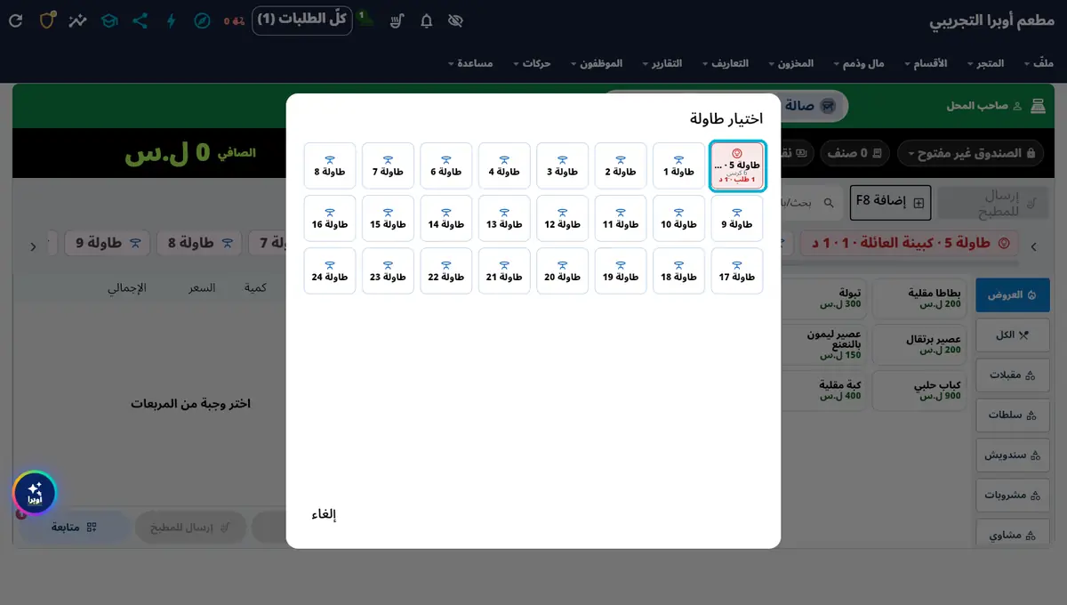Click the sparkle analytics line icon
This screenshot has width=1067, height=605.
(x=78, y=20)
